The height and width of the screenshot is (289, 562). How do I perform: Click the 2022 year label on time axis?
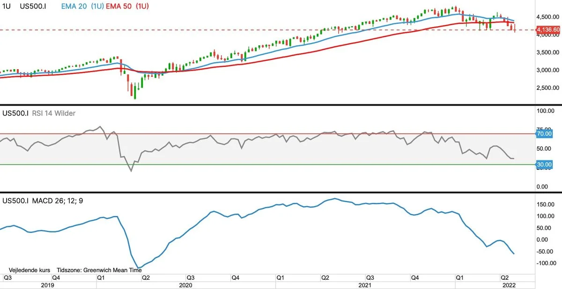tap(509, 284)
